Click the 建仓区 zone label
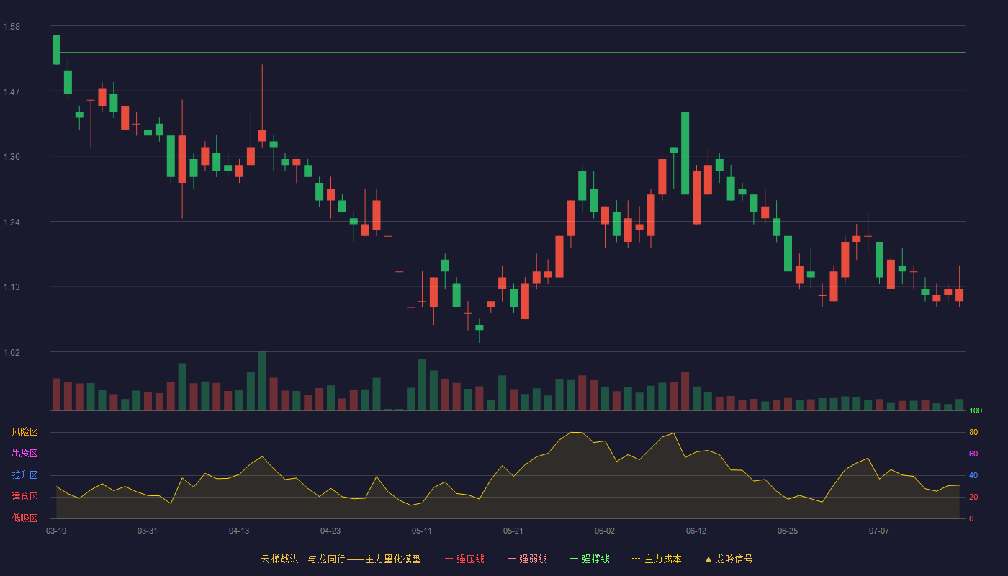Viewport: 1008px width, 576px height. pos(24,497)
